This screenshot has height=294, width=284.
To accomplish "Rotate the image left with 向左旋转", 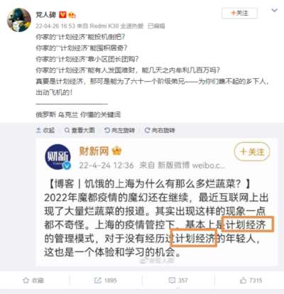I will point(119,130).
